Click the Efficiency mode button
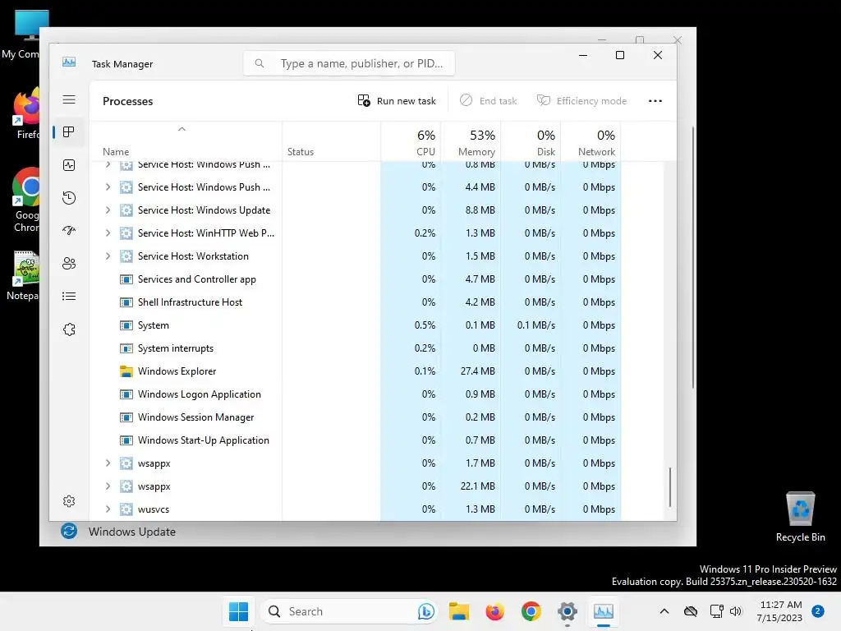Viewport: 841px width, 631px height. click(x=582, y=101)
